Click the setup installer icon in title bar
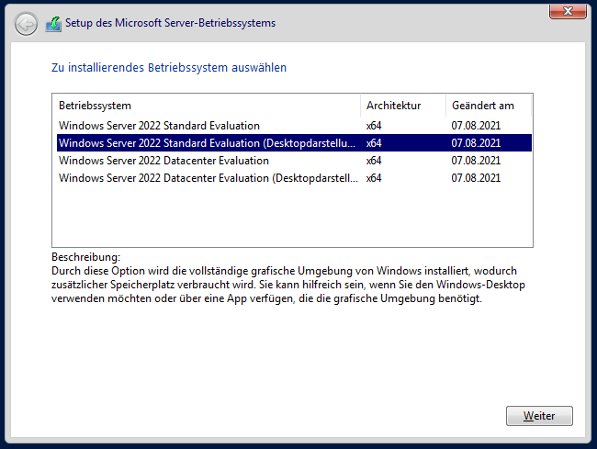The width and height of the screenshot is (597, 449). click(x=53, y=24)
